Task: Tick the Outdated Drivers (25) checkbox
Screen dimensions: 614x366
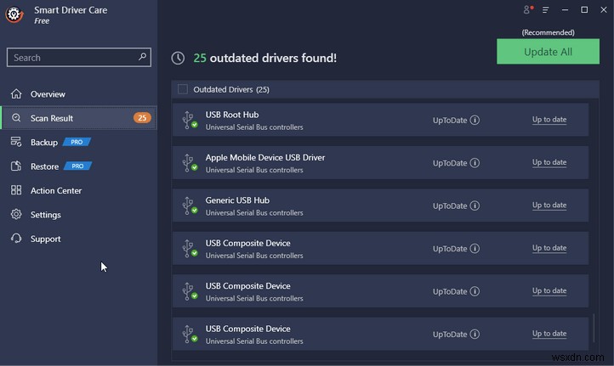Action: pyautogui.click(x=183, y=89)
